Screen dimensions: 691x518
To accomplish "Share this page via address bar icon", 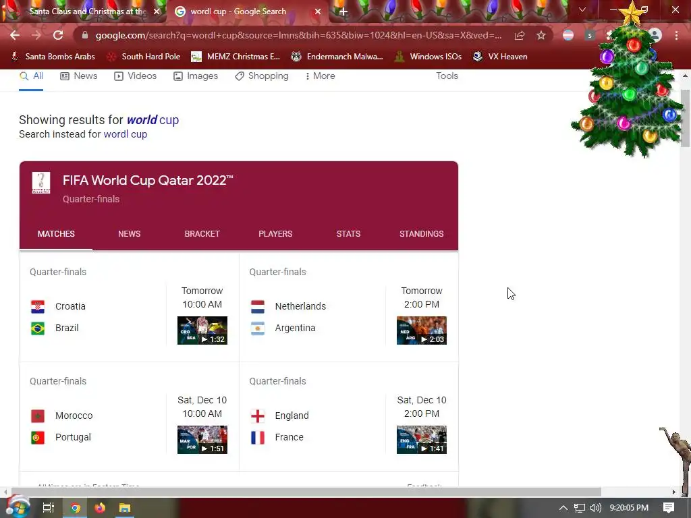I will [x=520, y=36].
